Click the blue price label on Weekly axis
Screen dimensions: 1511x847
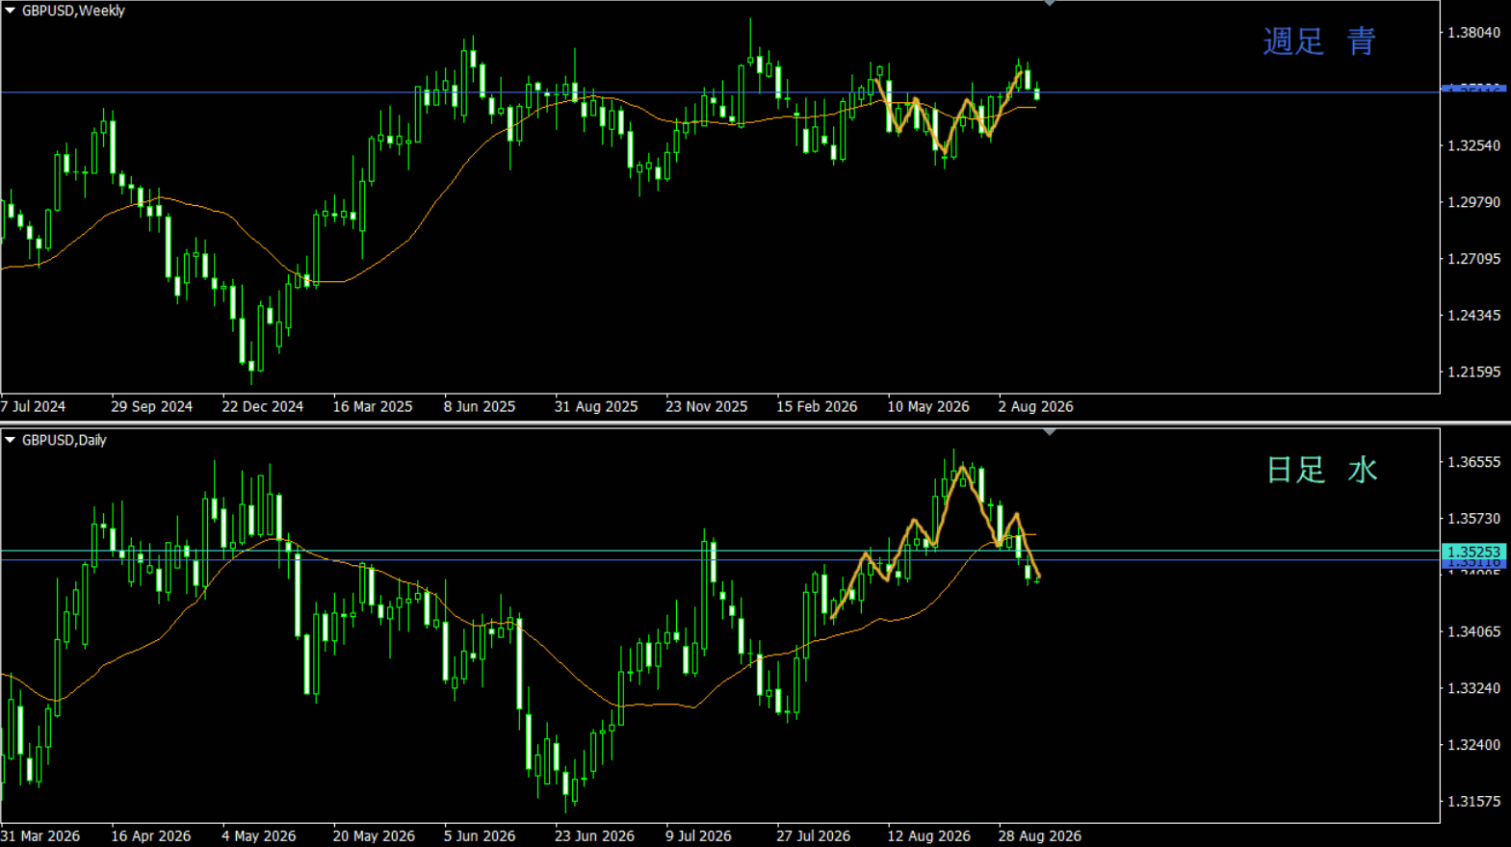tap(1473, 89)
